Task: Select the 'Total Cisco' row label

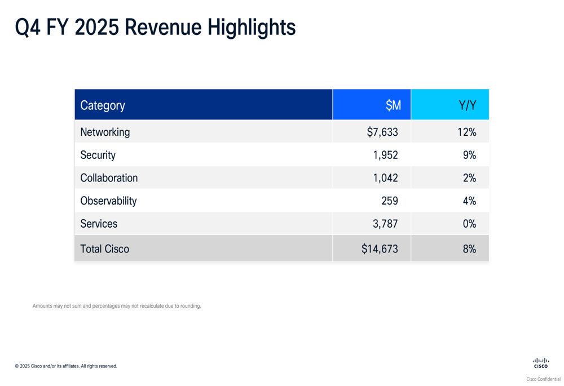Action: tap(105, 249)
